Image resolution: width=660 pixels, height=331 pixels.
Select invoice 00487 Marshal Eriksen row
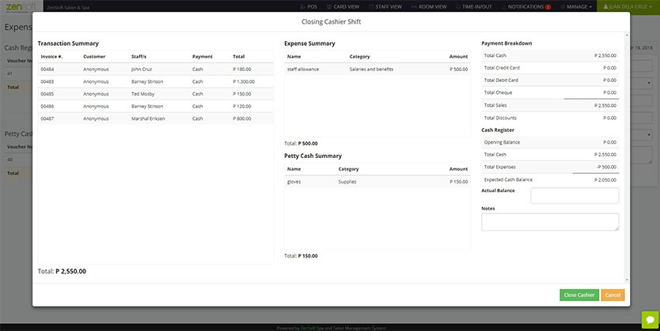click(156, 118)
